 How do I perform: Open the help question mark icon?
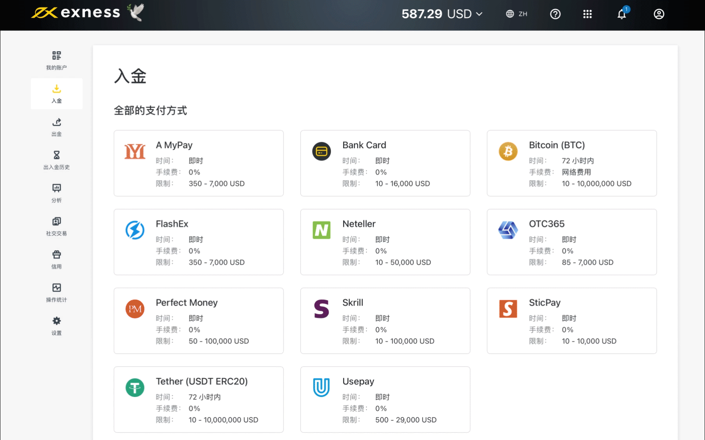tap(555, 14)
